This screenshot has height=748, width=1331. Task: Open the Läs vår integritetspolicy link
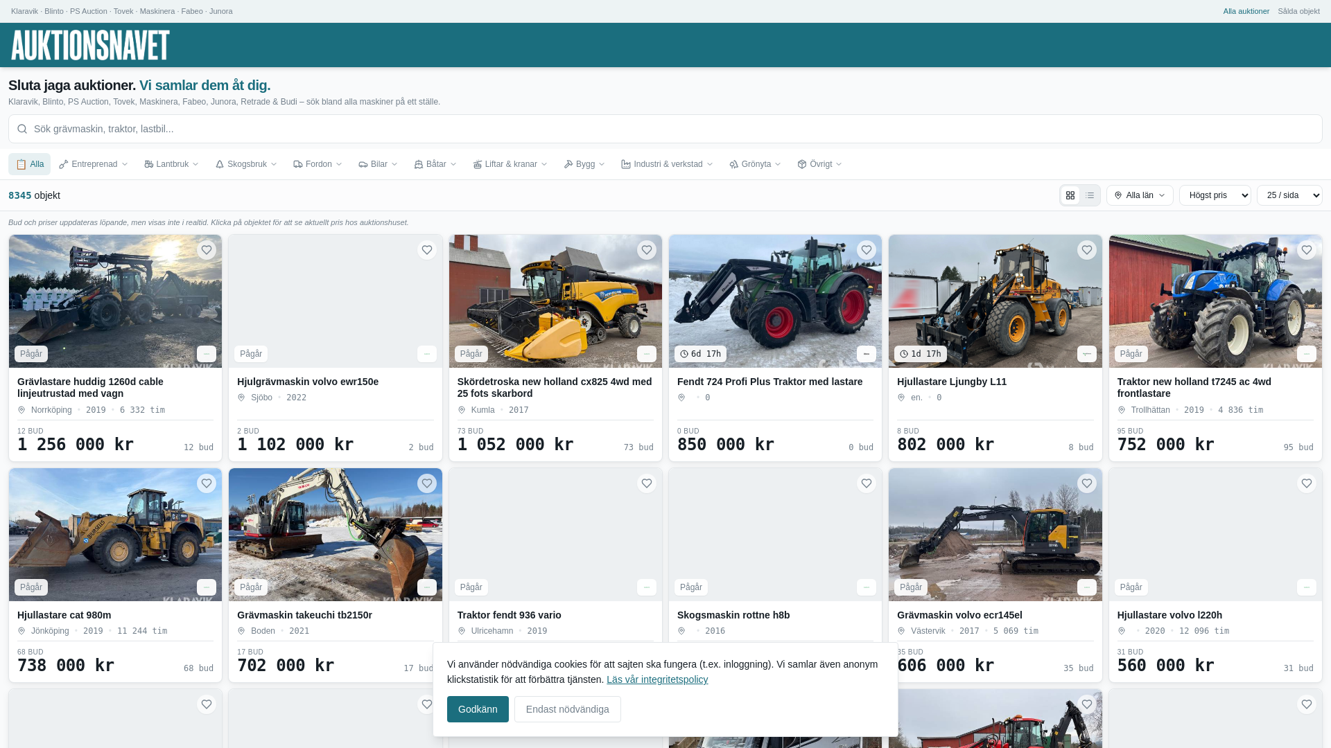click(x=657, y=679)
